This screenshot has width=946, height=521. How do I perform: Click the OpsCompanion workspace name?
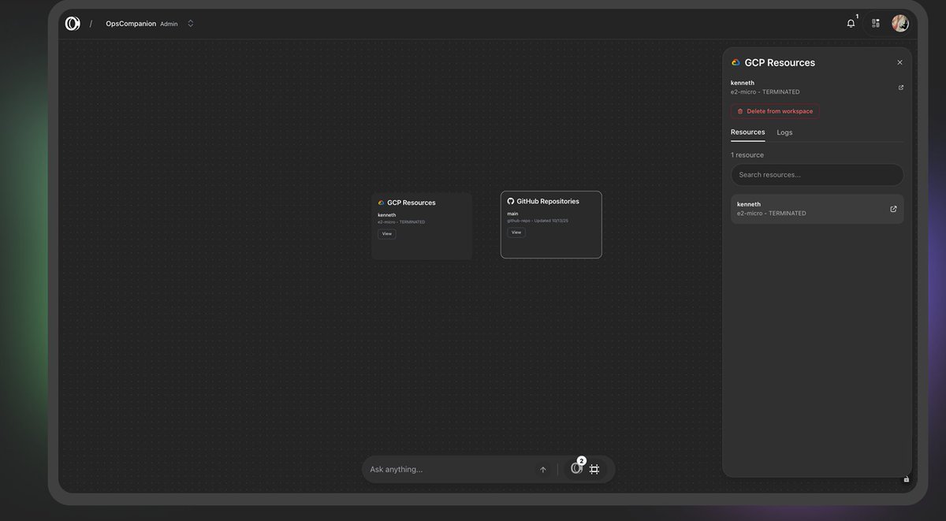(x=131, y=24)
